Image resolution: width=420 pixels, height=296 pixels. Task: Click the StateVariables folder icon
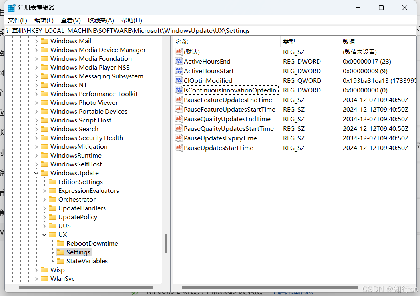60,261
